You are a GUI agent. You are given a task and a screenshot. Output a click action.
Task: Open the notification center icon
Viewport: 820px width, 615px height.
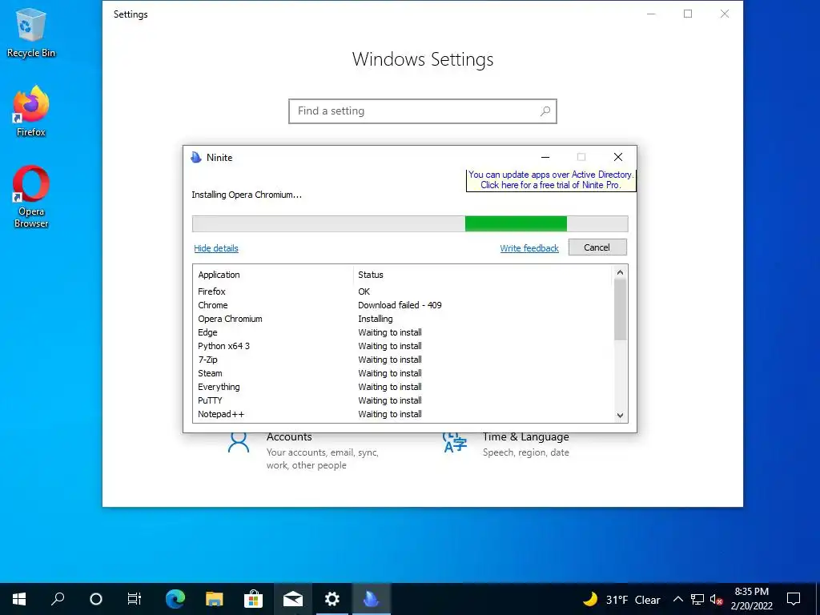[794, 599]
